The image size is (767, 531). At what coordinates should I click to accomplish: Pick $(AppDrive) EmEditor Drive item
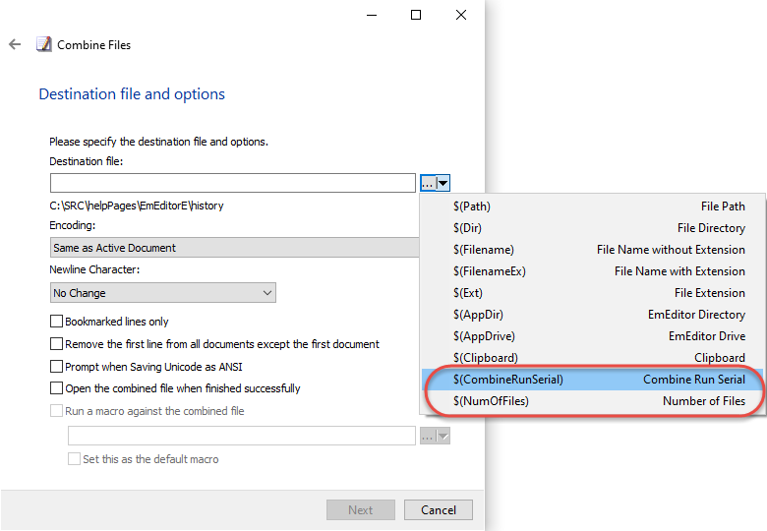(593, 336)
